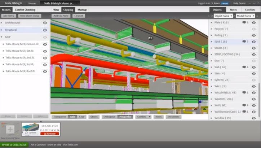Hide STAIRS ( 8 ) objects
The image size is (261, 148).
[x=254, y=48]
